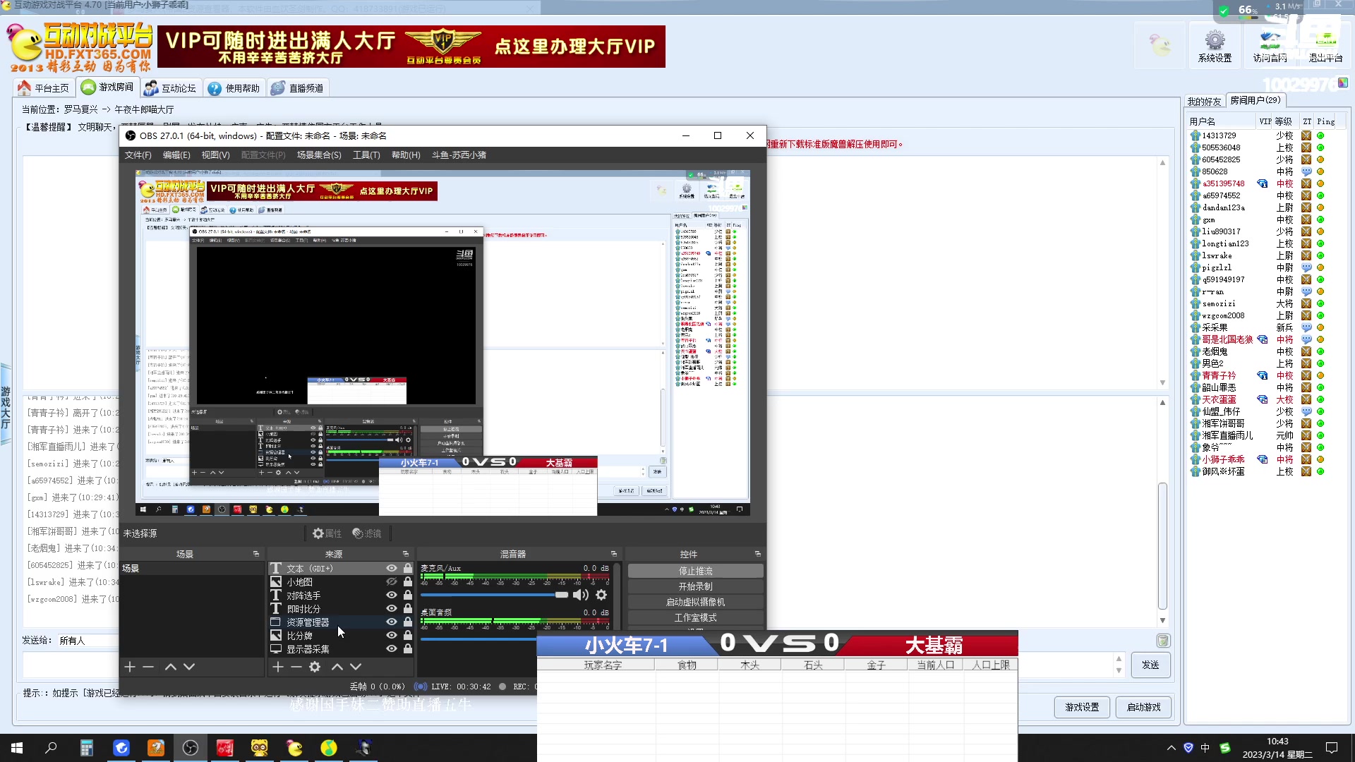Open Windows notification center icon
The height and width of the screenshot is (762, 1355).
point(1332,748)
